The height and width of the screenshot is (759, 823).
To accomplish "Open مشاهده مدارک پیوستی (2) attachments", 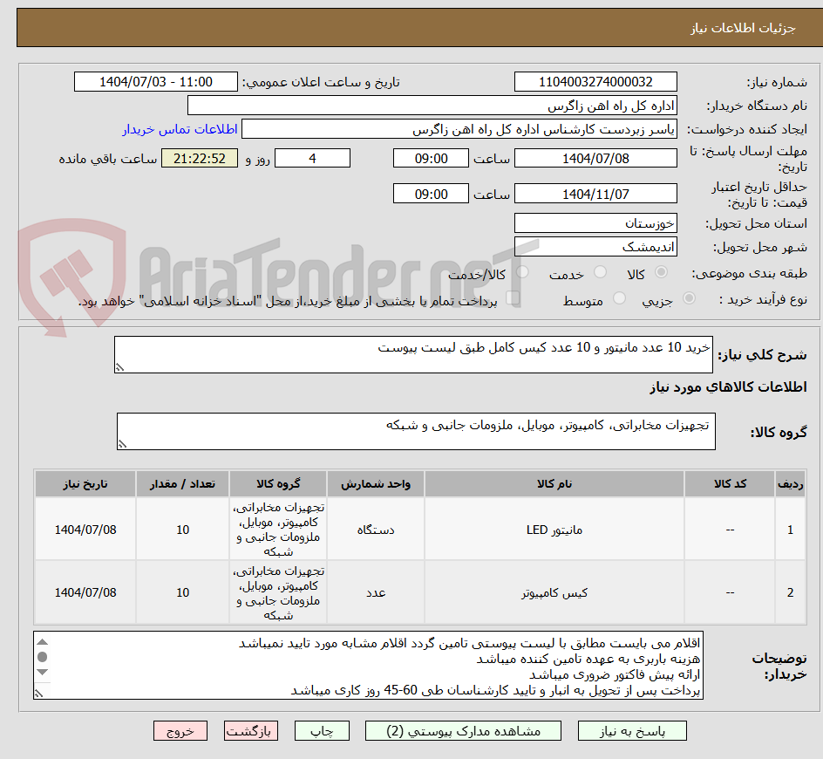I will click(463, 730).
